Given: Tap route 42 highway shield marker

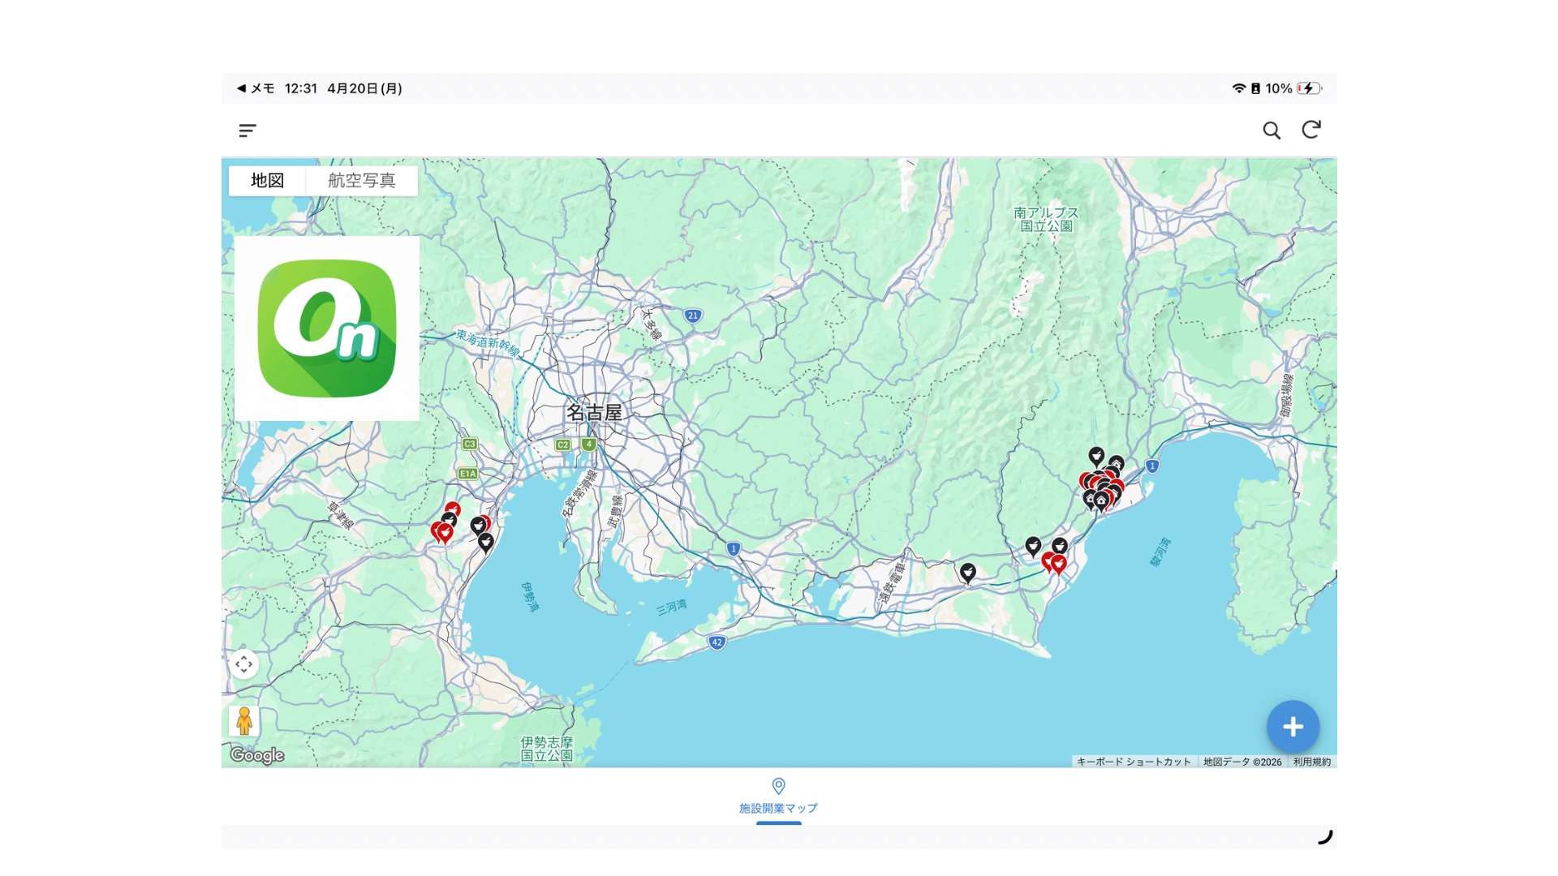Looking at the screenshot, I should [x=716, y=642].
